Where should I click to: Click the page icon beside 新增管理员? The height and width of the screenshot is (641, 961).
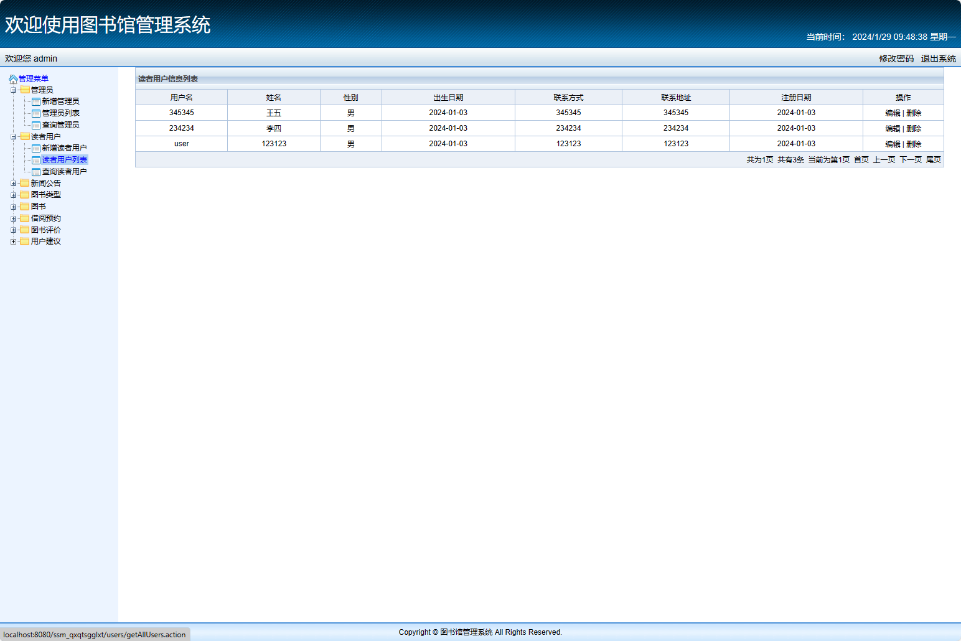coord(36,102)
